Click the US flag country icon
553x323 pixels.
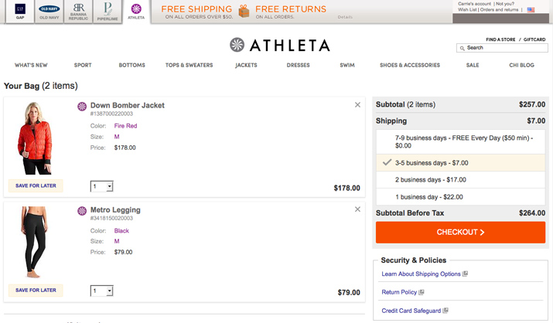point(531,10)
